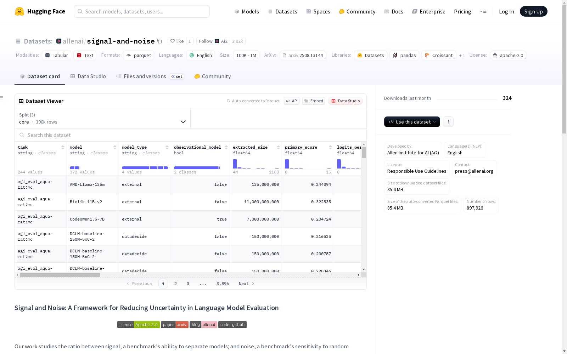
Task: Open the Pricing page link
Action: click(x=462, y=11)
